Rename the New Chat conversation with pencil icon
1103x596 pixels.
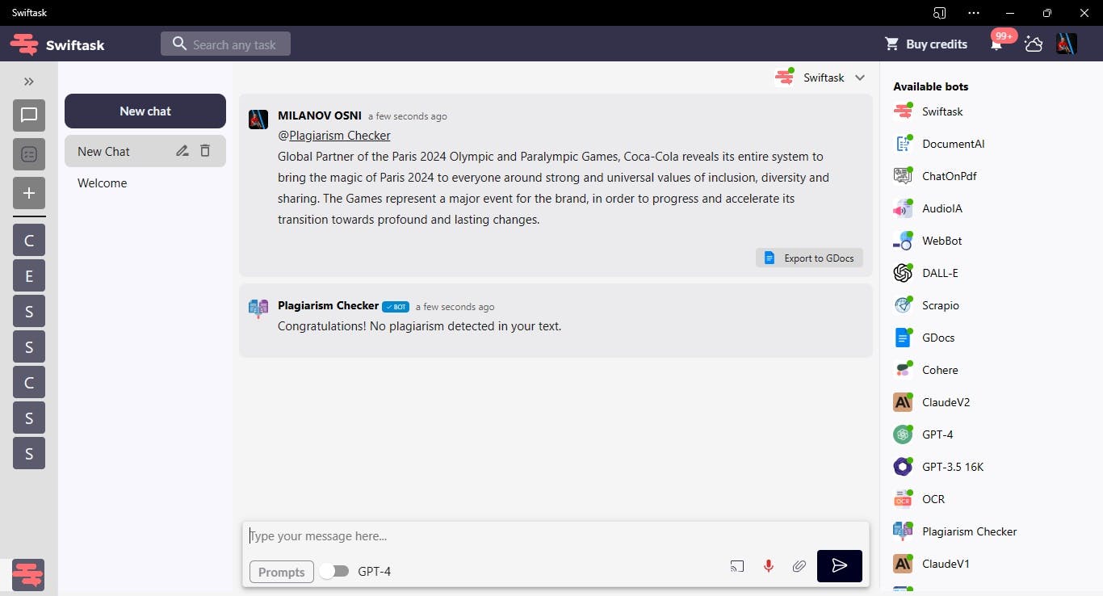pyautogui.click(x=182, y=151)
